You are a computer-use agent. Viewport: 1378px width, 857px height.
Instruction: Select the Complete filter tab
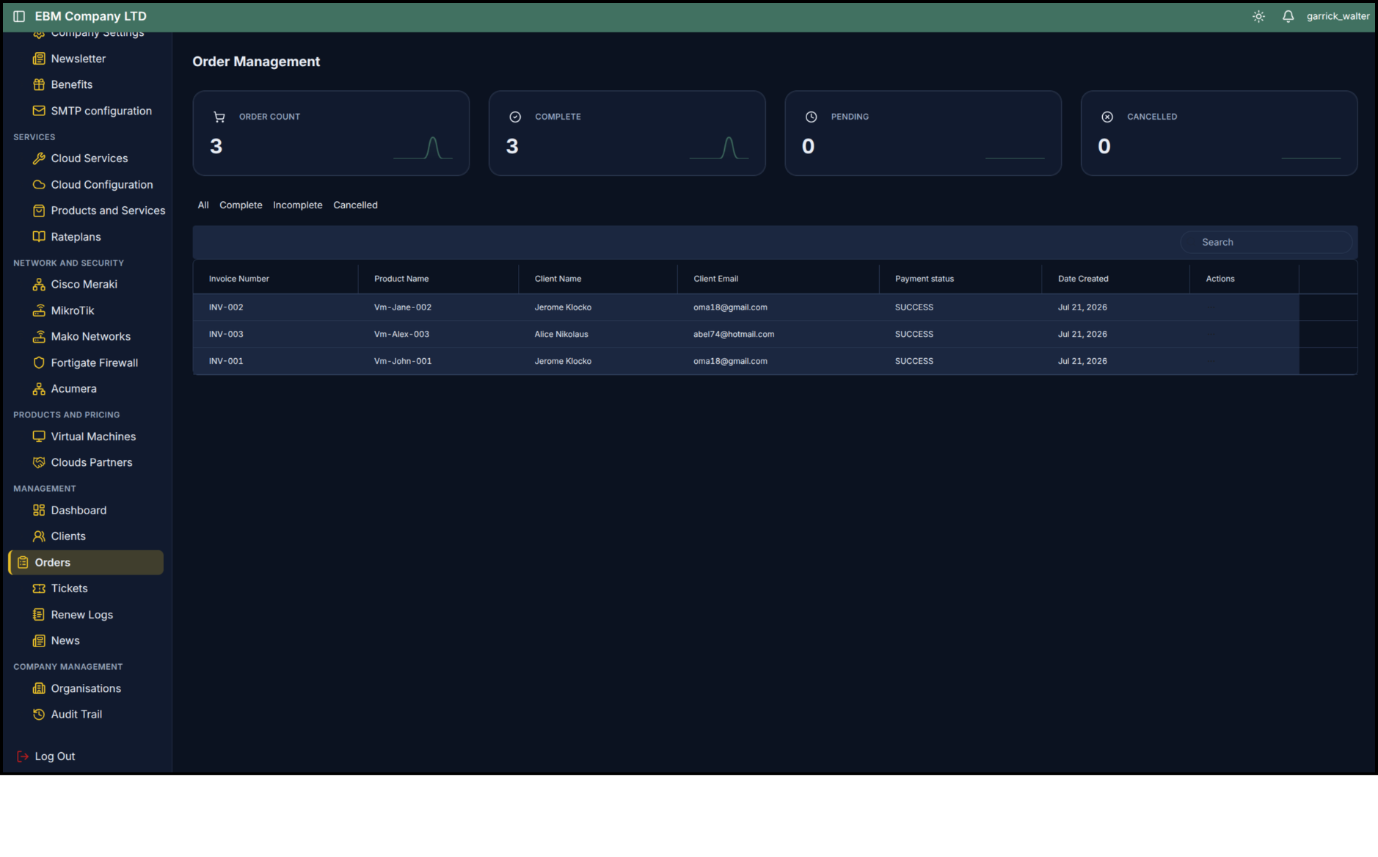pos(241,205)
